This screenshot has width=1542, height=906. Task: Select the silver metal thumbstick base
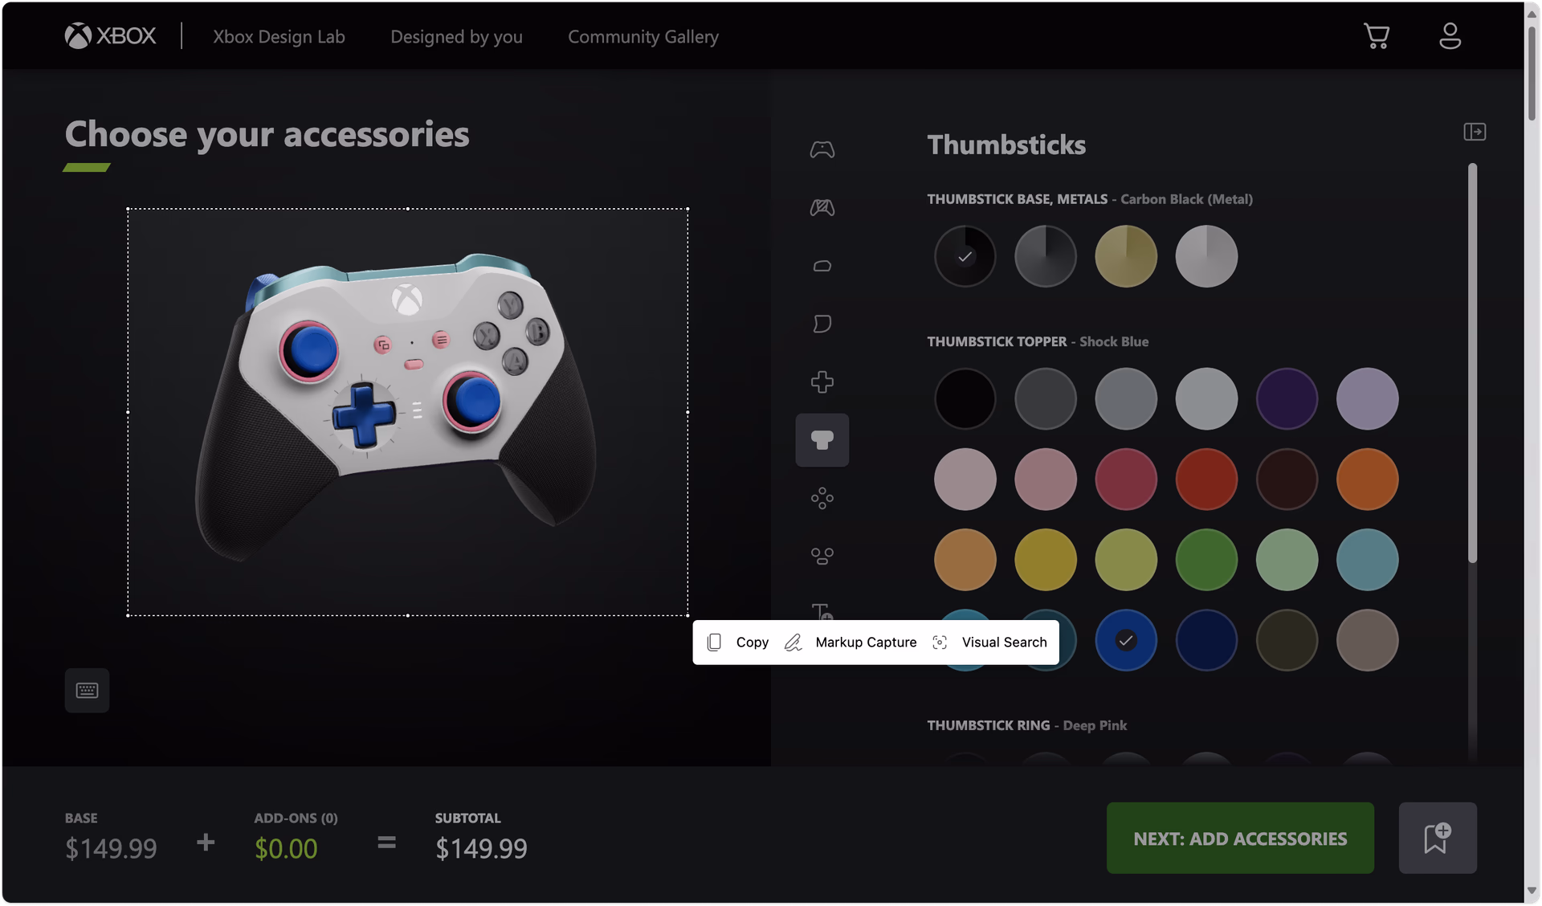(1206, 257)
